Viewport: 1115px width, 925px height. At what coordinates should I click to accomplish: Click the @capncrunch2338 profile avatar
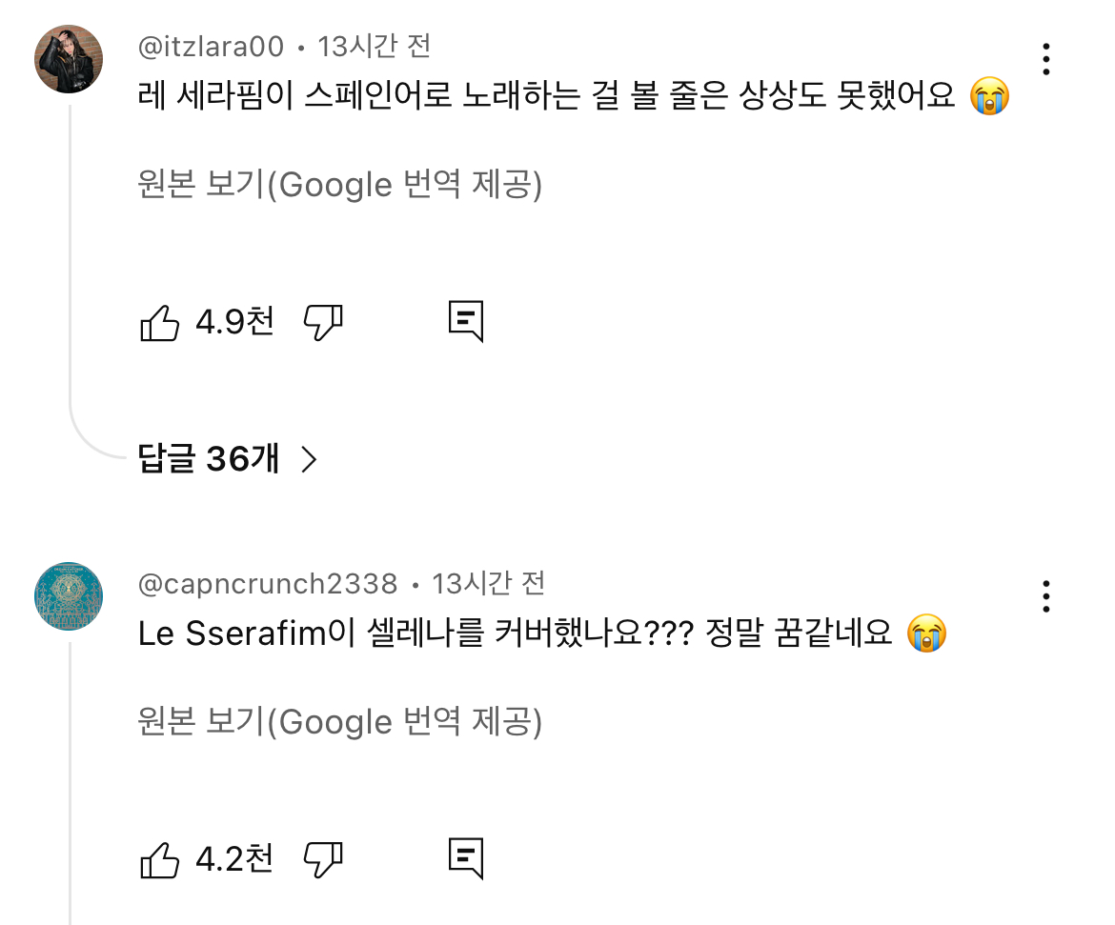click(x=69, y=596)
